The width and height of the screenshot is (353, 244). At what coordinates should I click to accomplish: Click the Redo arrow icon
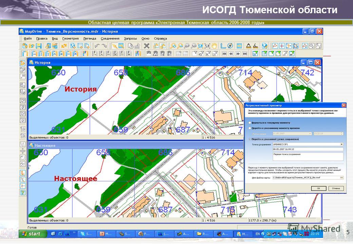point(104,46)
